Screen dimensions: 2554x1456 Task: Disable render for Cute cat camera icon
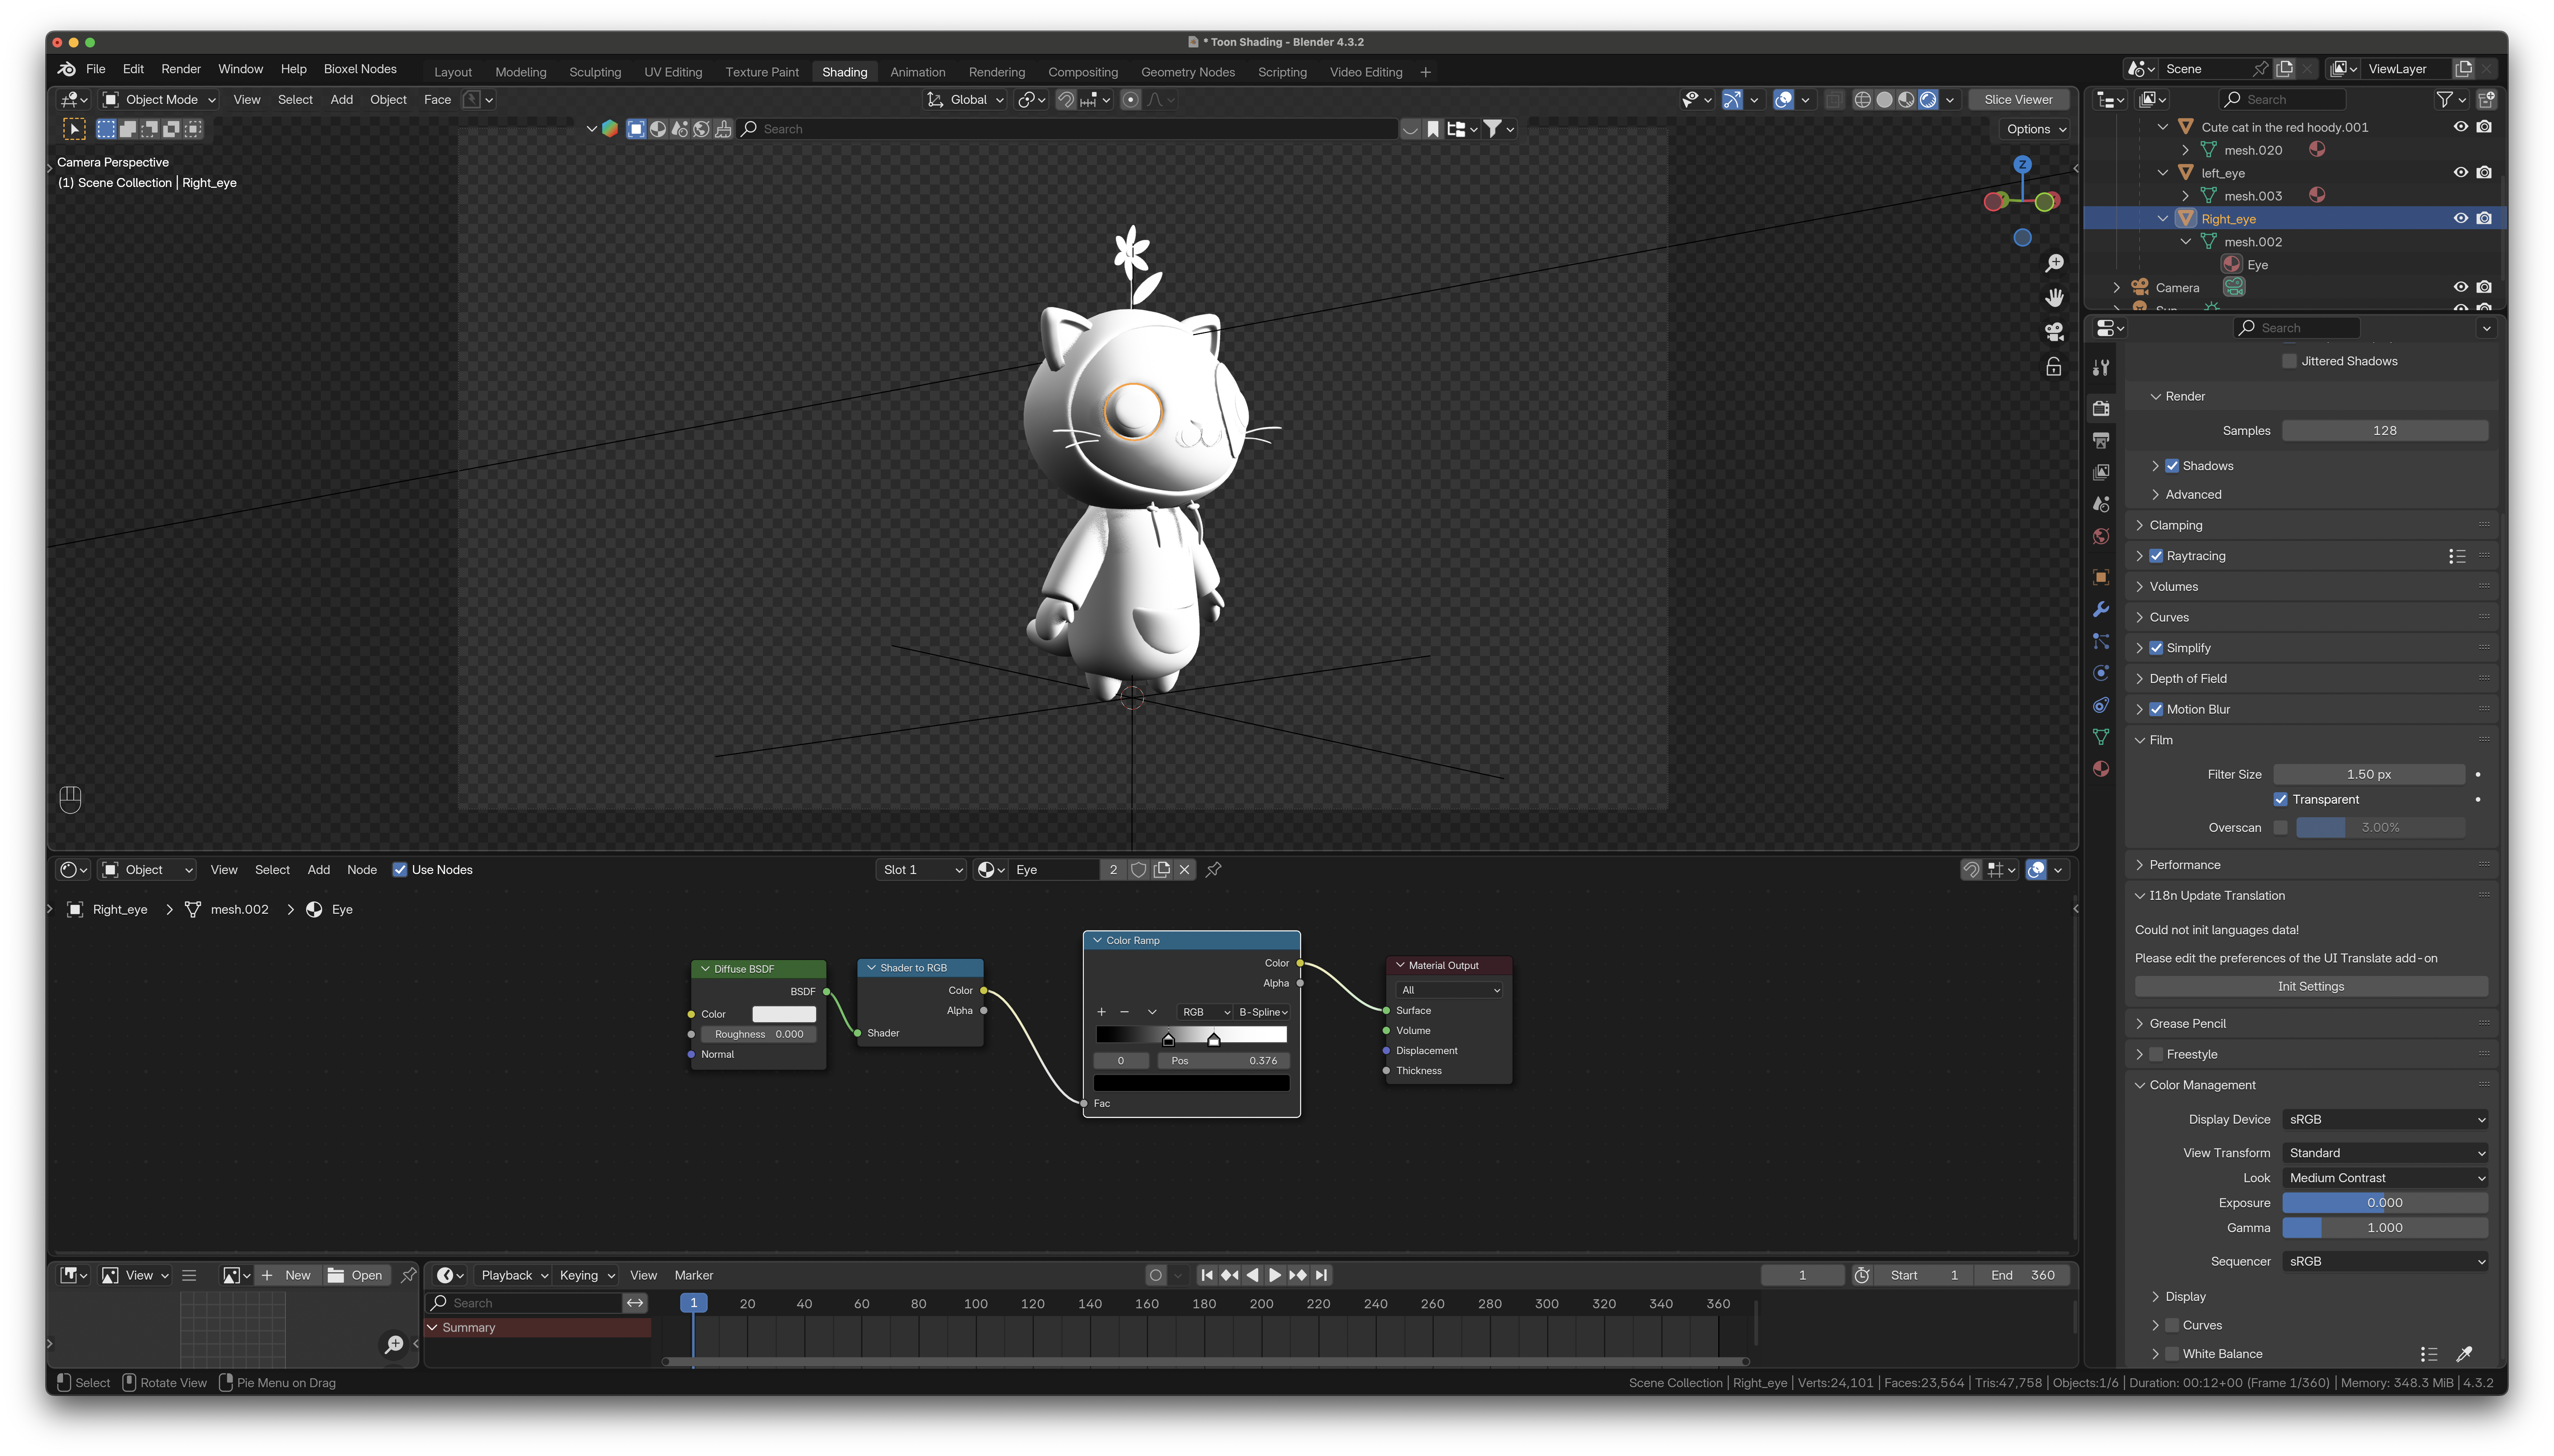[x=2484, y=127]
